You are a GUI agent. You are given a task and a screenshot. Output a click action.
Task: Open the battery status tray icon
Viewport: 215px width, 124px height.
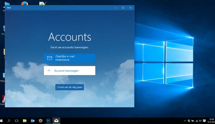coord(193,121)
